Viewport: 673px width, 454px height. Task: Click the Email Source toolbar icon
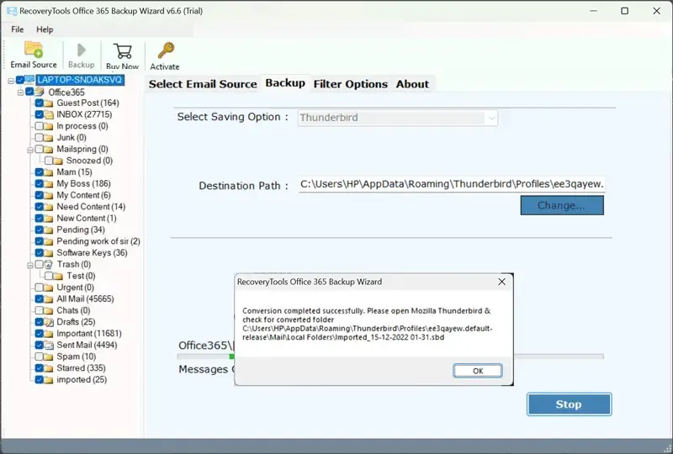click(34, 50)
